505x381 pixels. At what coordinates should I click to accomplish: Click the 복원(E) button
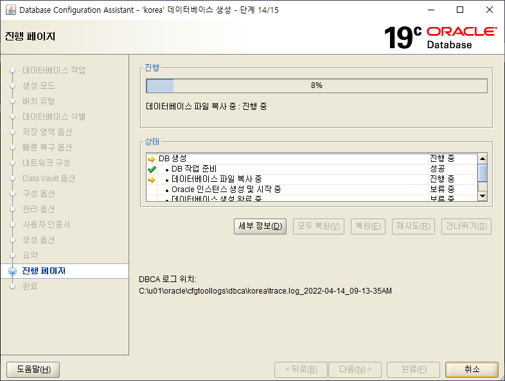(368, 226)
